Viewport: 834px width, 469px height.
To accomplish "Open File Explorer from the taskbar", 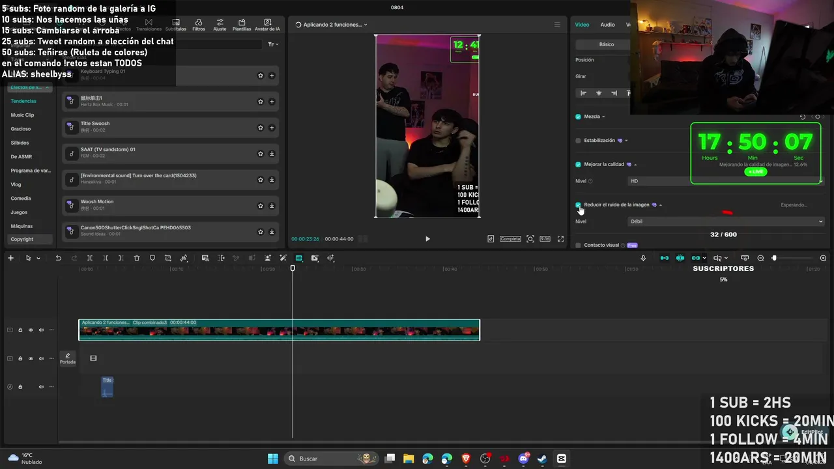I will click(409, 459).
